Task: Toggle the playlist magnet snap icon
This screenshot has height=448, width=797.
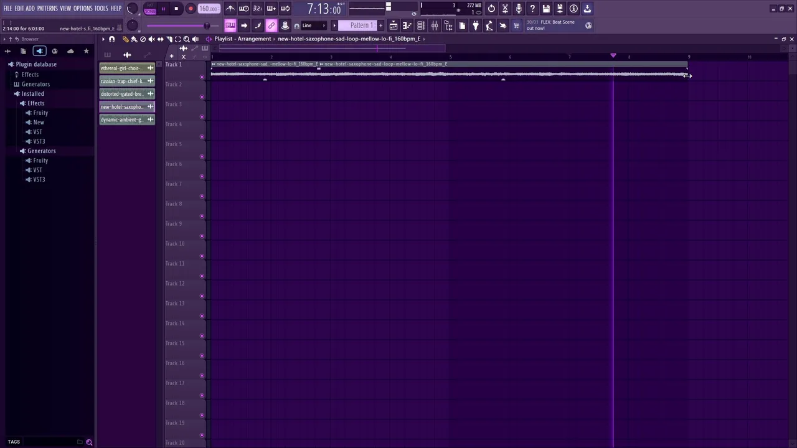Action: (x=112, y=39)
